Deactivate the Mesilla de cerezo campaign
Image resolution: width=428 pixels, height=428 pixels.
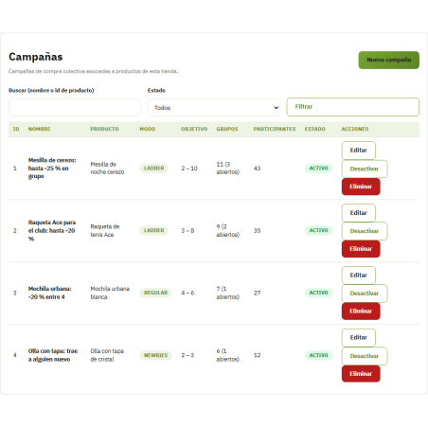coord(365,169)
